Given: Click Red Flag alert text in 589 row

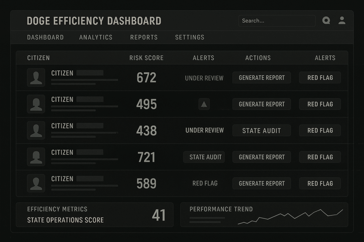Looking at the screenshot, I should [205, 183].
